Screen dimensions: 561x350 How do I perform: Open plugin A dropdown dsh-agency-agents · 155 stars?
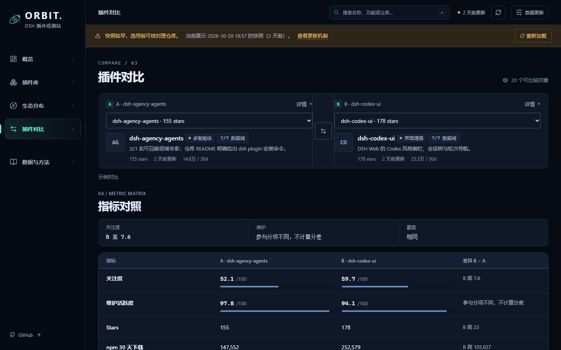pos(209,121)
